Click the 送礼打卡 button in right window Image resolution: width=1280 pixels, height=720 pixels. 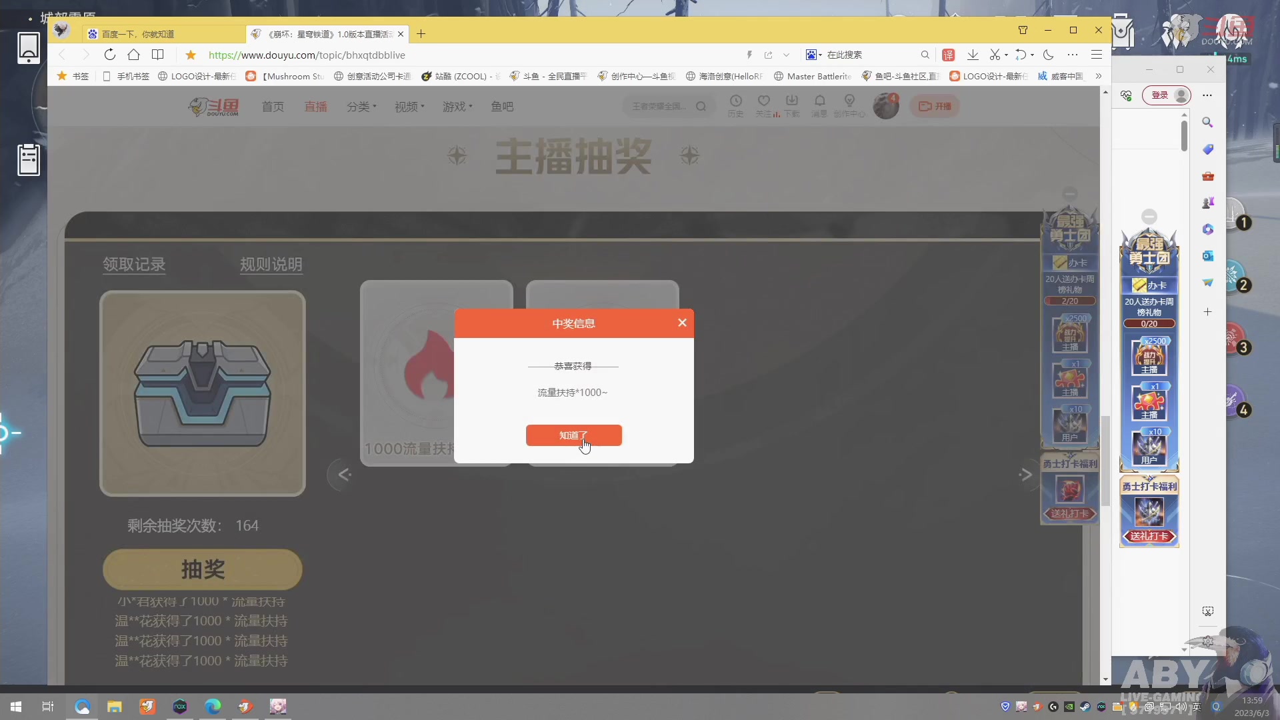coord(1149,536)
